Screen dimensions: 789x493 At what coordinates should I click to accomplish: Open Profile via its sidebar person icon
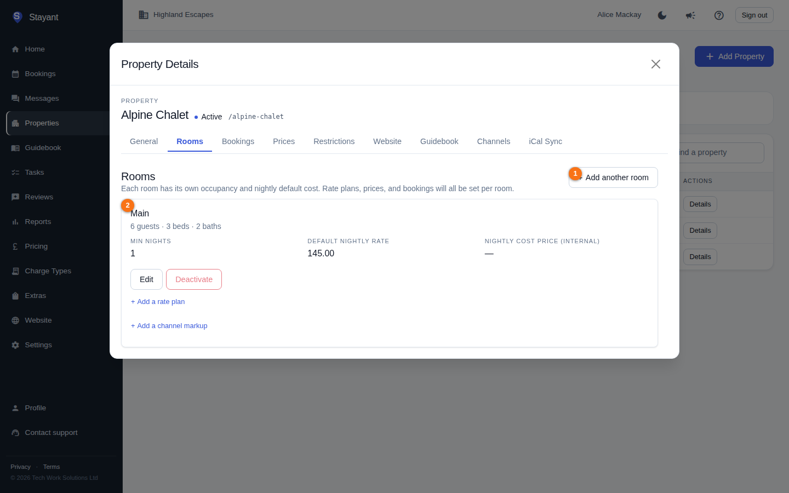pos(15,408)
